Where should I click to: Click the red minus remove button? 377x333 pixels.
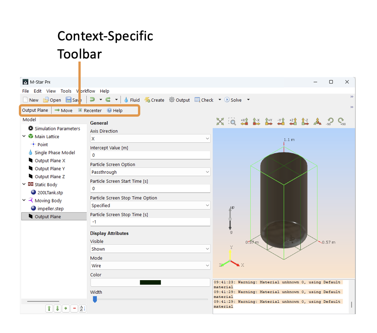74,308
